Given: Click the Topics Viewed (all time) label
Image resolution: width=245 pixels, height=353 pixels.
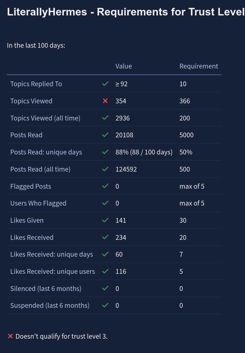Looking at the screenshot, I should point(45,118).
